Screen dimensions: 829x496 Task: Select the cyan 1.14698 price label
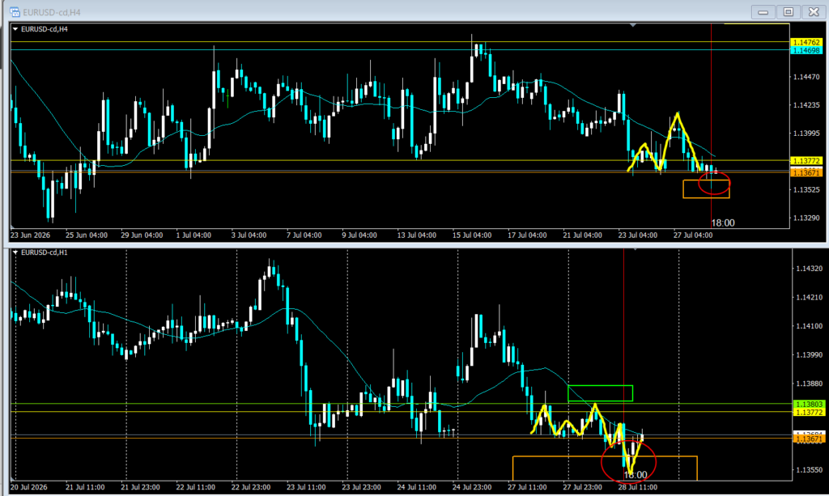point(806,50)
